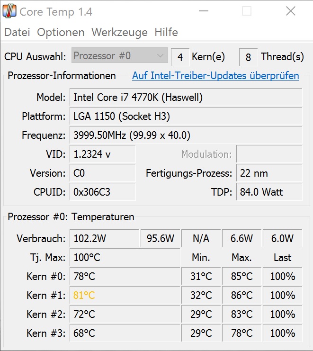The height and width of the screenshot is (351, 313).
Task: Click the Core Temp thermometer app icon
Action: point(9,11)
